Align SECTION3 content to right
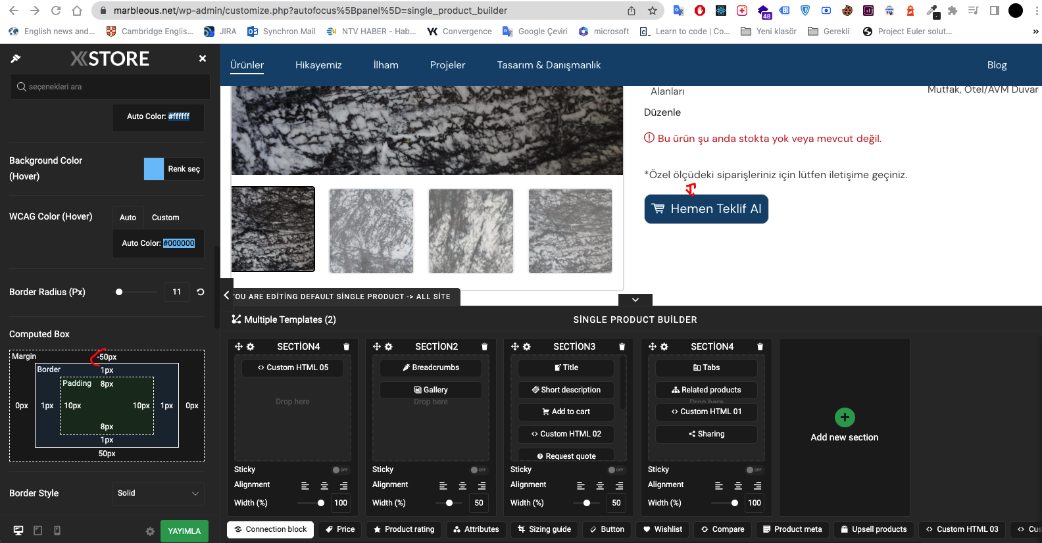 (x=619, y=486)
